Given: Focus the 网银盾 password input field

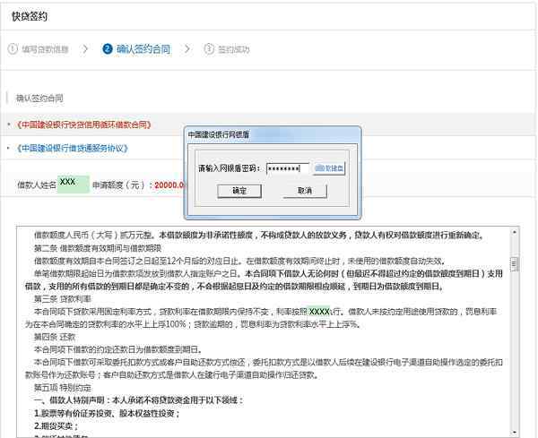Looking at the screenshot, I should pos(288,168).
